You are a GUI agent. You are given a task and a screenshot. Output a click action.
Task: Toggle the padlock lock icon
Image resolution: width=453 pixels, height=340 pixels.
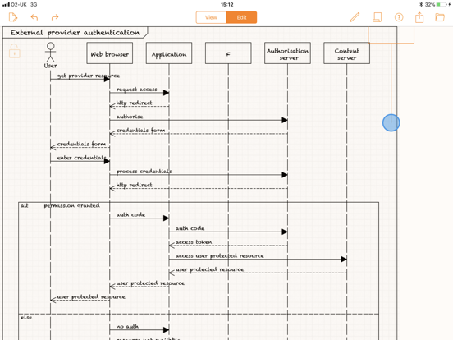tap(14, 51)
